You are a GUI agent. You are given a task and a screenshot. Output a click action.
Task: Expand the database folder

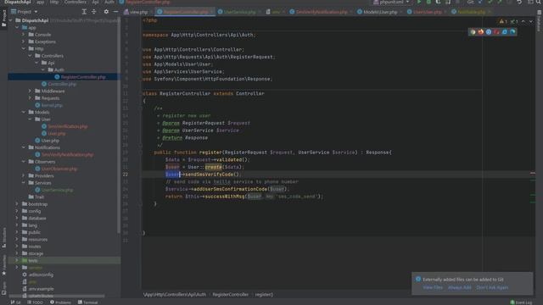coord(17,219)
